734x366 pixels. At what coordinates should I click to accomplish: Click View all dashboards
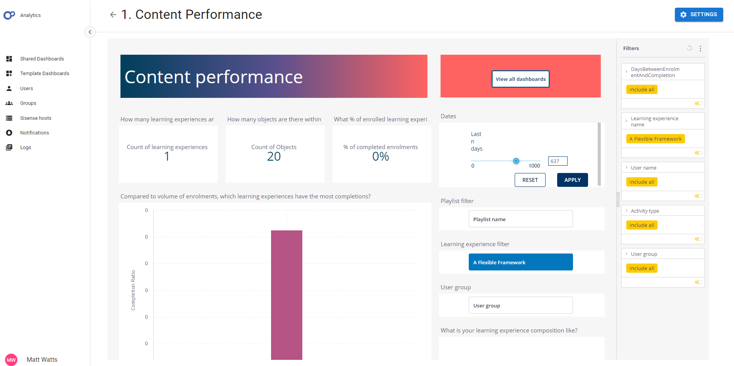520,79
